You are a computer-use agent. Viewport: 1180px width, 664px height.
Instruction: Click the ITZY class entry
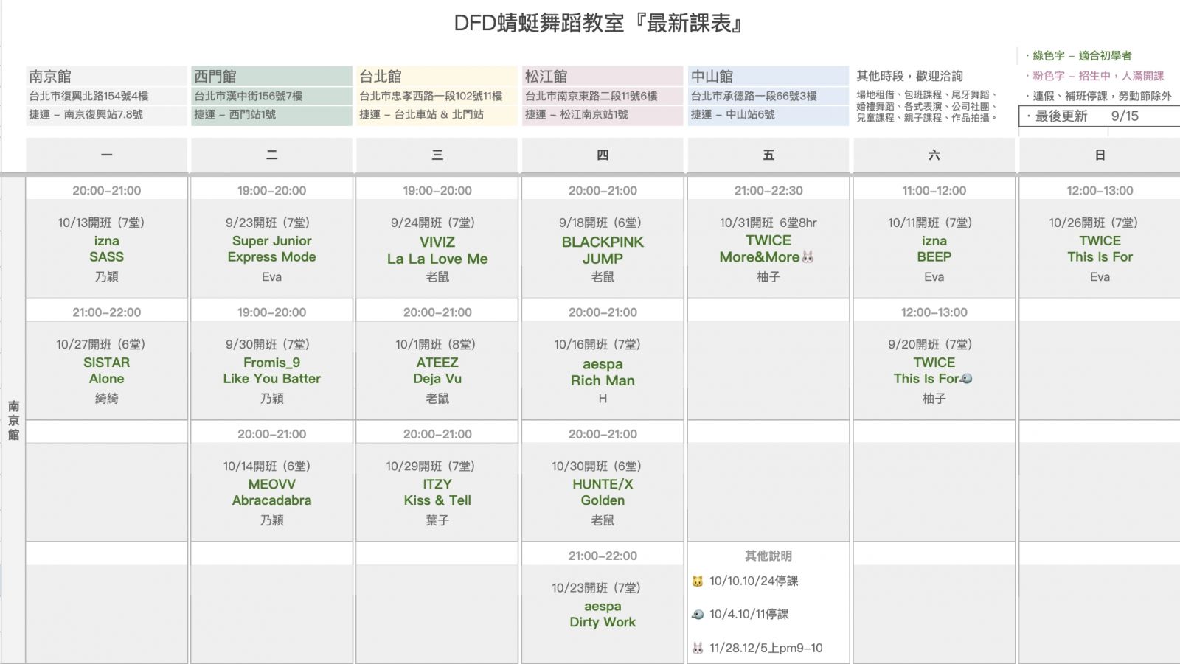[x=437, y=485]
